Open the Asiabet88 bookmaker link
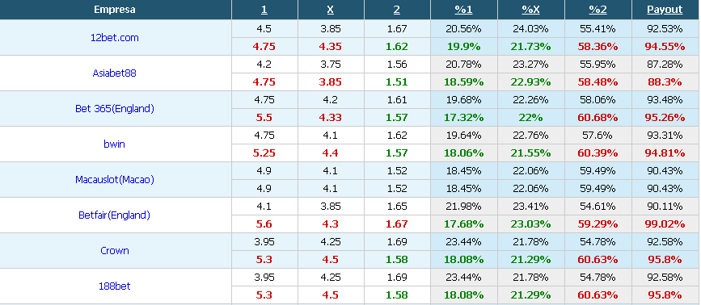The image size is (701, 305). coord(115,73)
